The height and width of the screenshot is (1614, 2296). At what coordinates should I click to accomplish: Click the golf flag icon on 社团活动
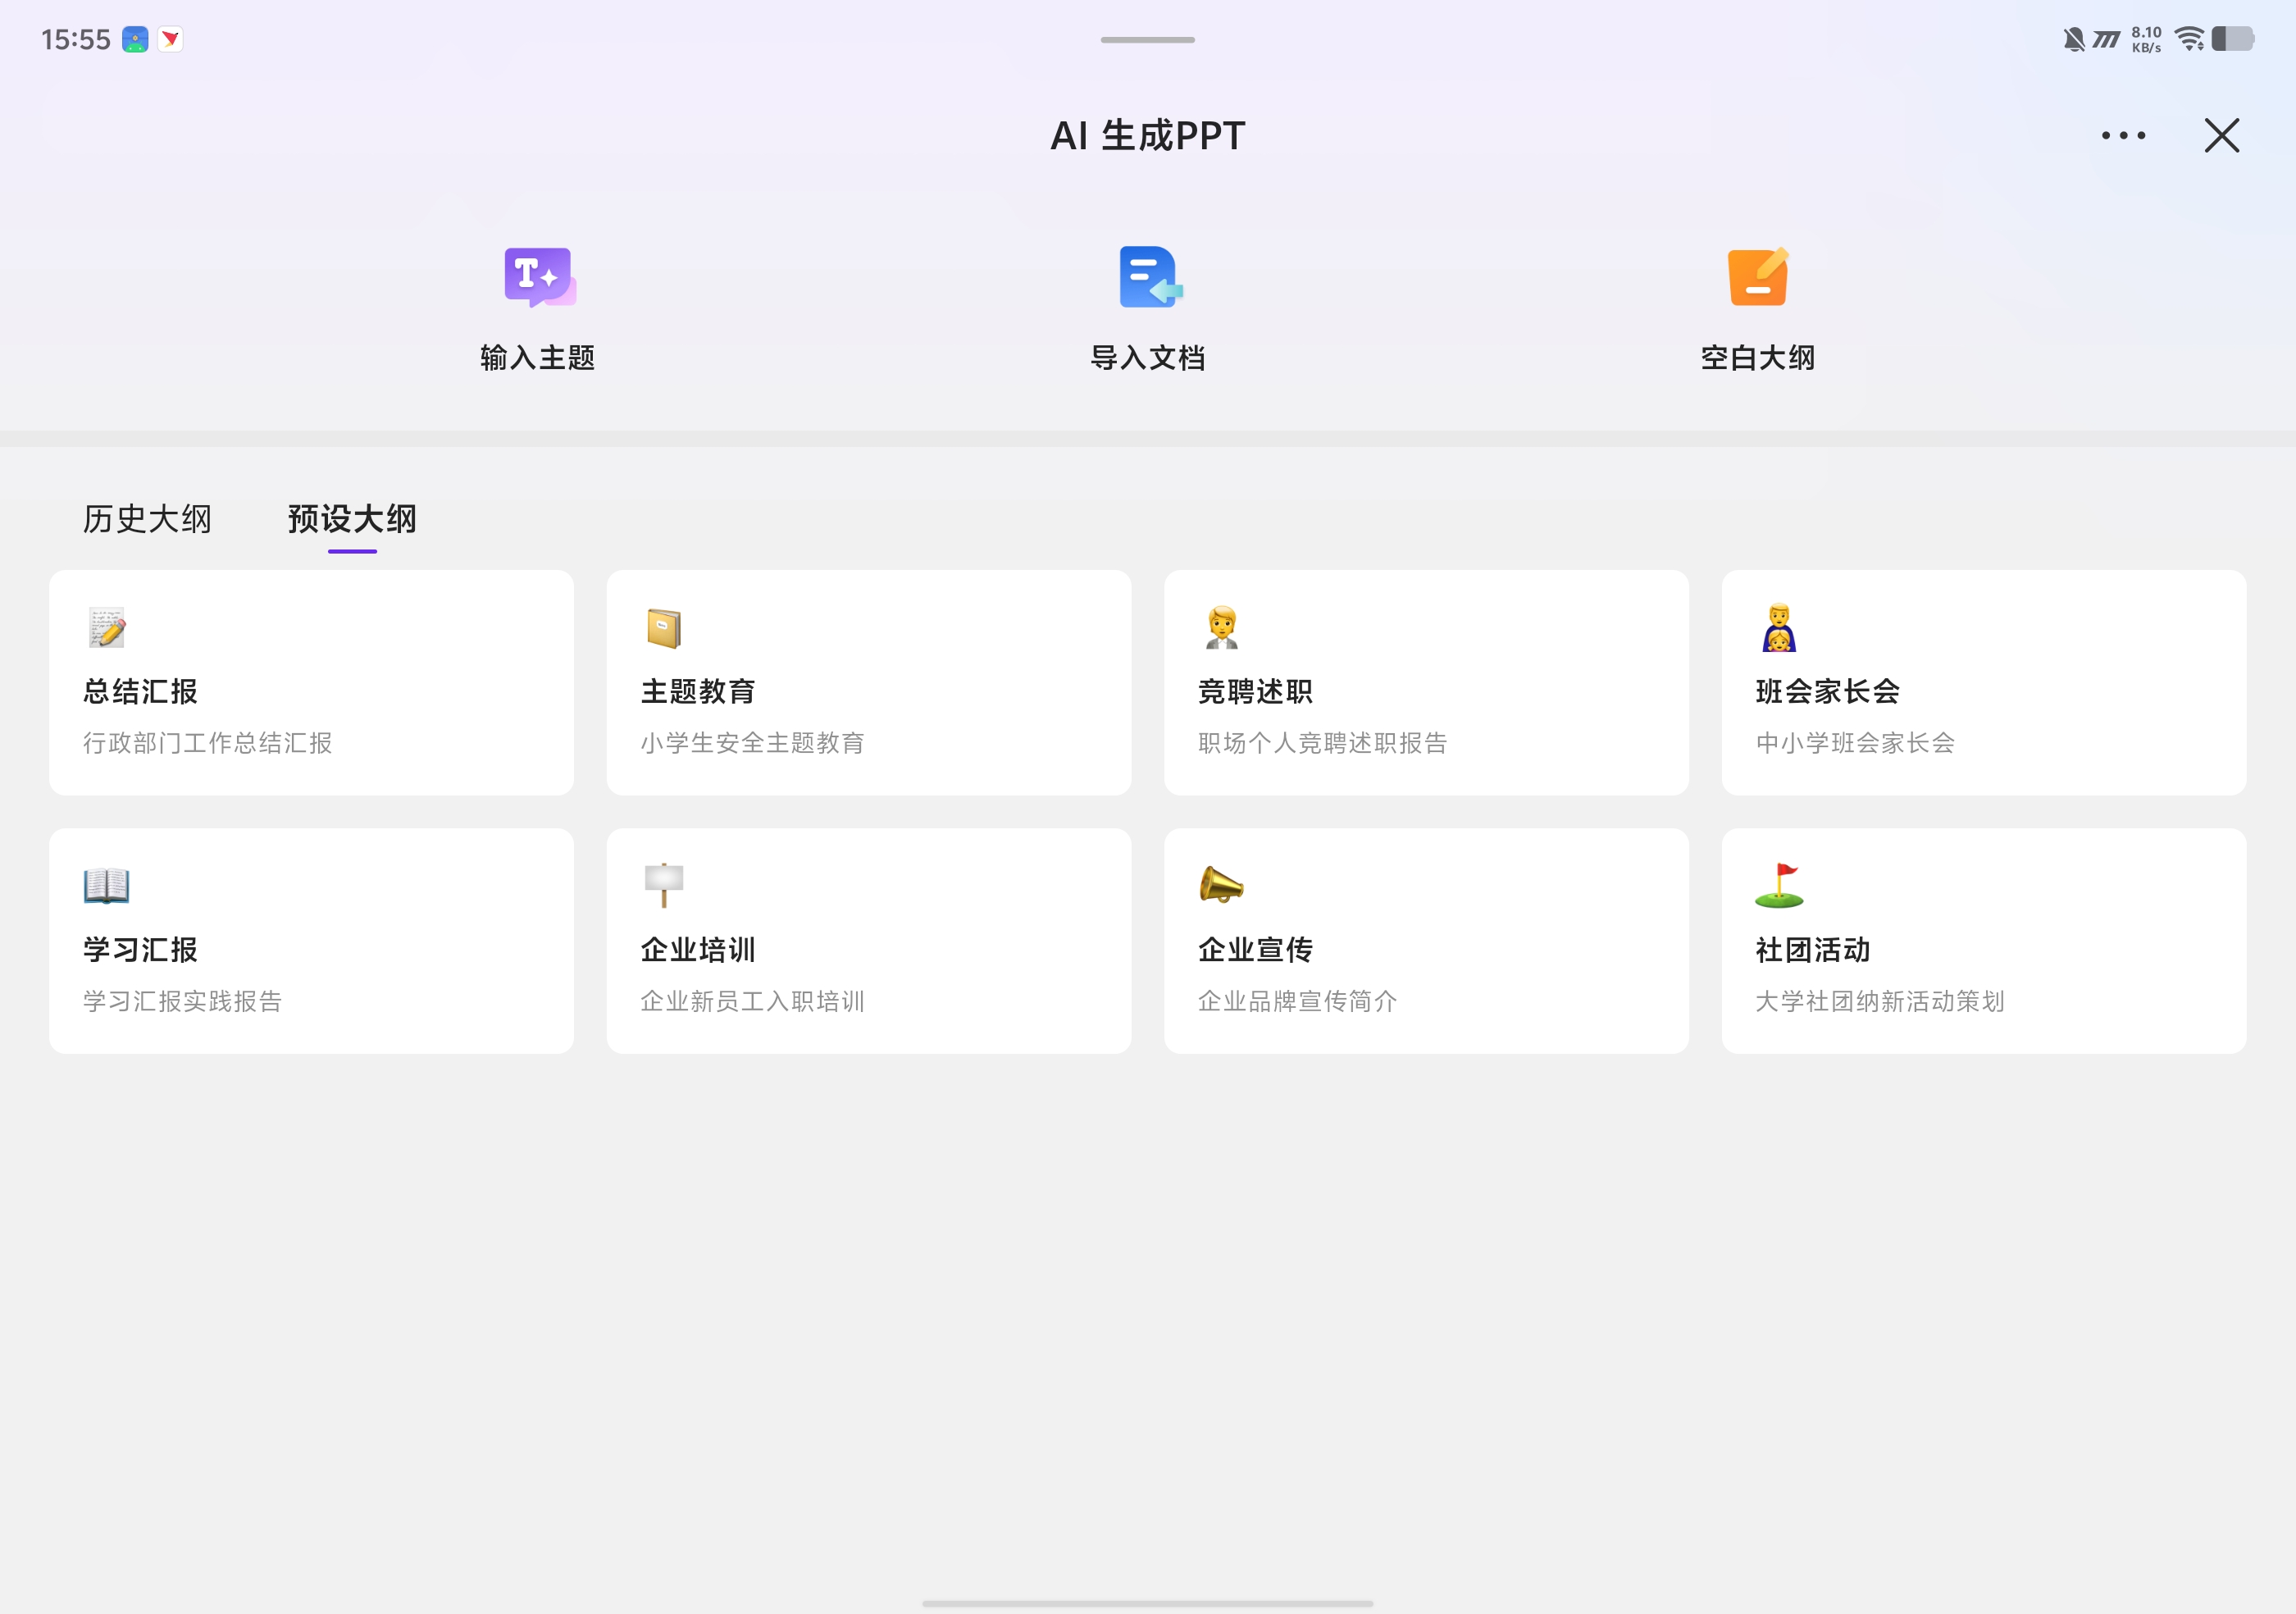(x=1779, y=885)
